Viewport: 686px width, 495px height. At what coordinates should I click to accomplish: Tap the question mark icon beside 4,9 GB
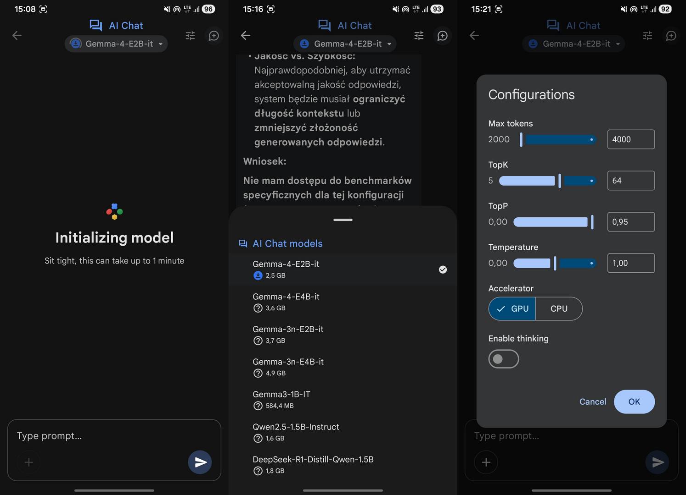258,373
